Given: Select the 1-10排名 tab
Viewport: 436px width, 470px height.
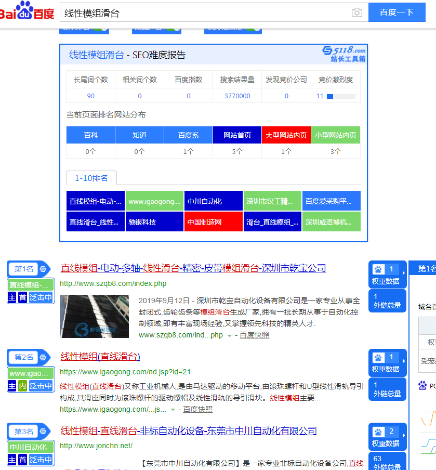Looking at the screenshot, I should pyautogui.click(x=91, y=178).
